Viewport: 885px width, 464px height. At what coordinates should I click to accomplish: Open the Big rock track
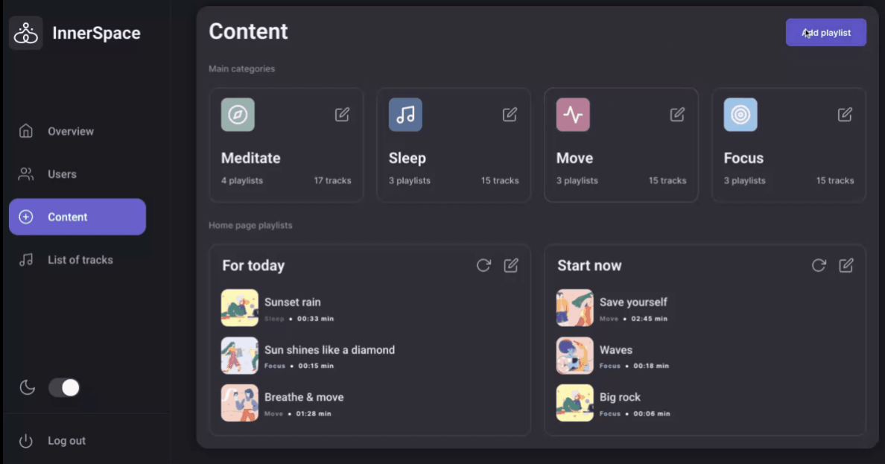(619, 398)
